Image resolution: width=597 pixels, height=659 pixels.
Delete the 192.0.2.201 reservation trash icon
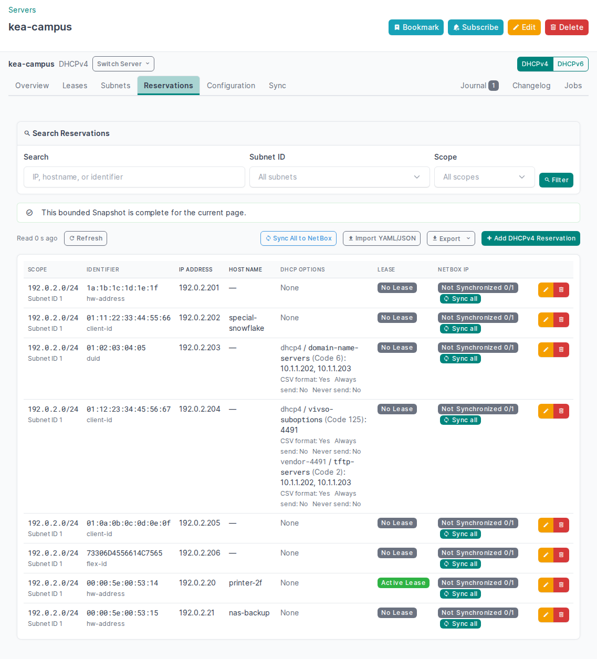coord(561,290)
